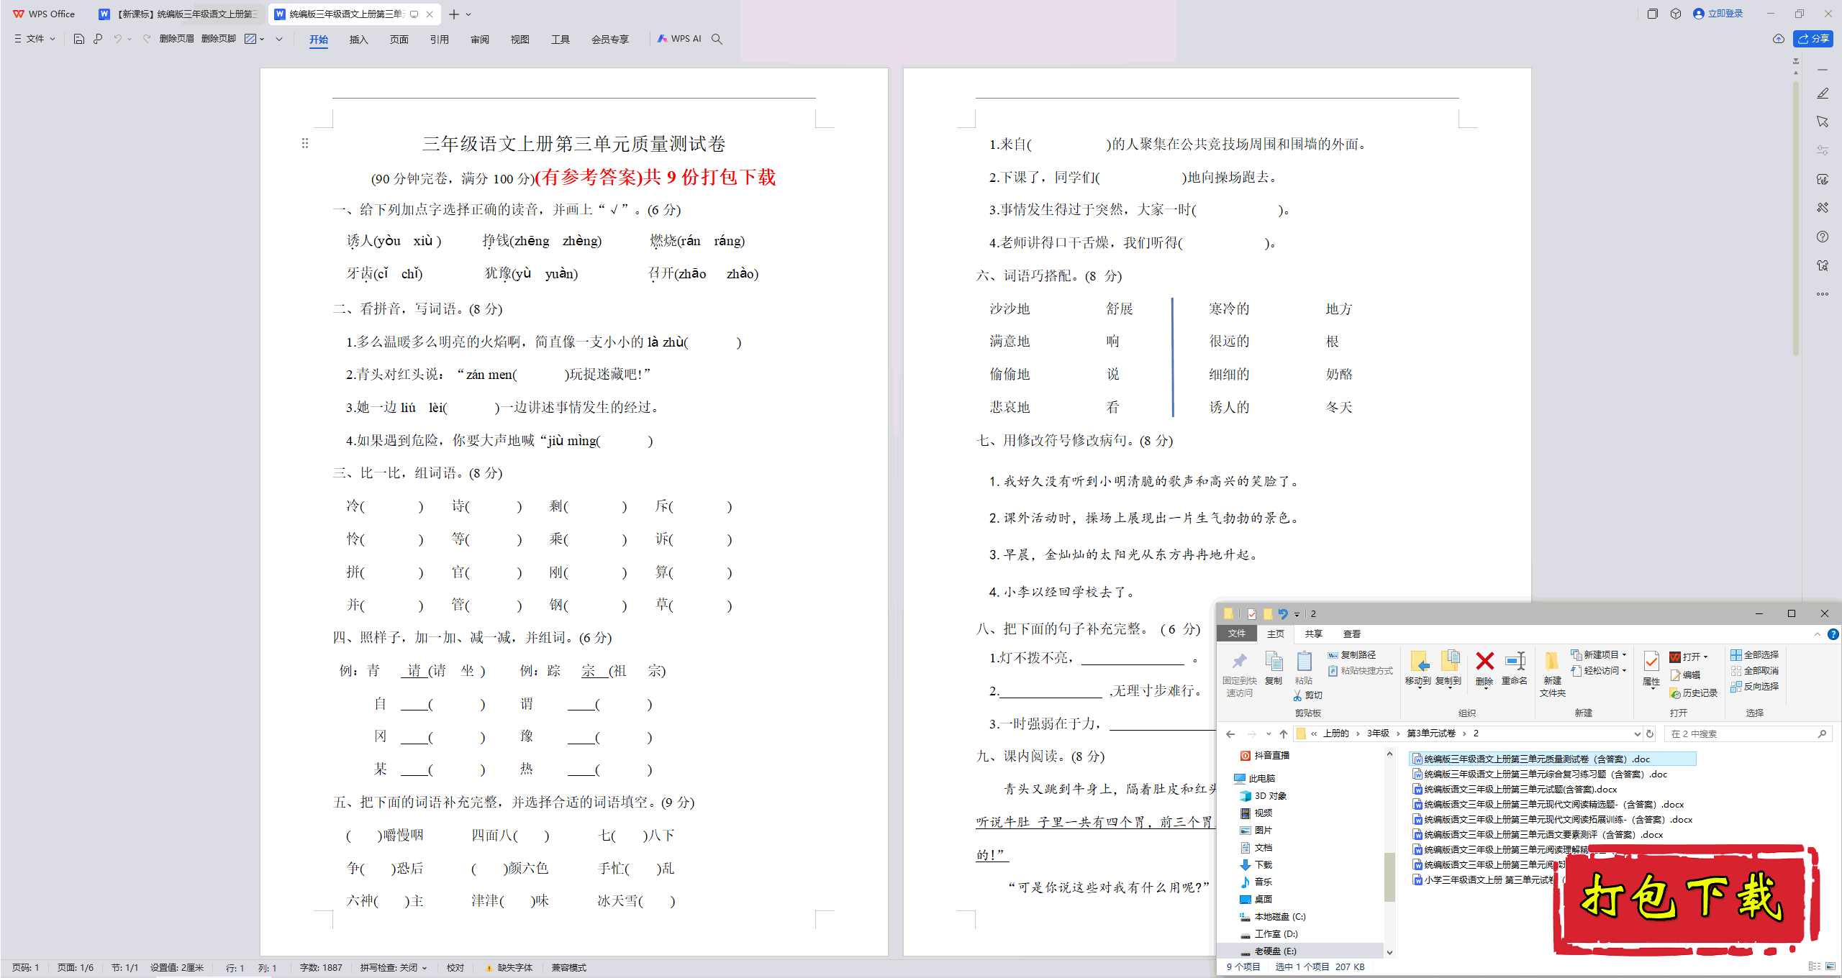Open the sliders settings icon in sidebar
Image resolution: width=1842 pixels, height=978 pixels.
(1823, 150)
